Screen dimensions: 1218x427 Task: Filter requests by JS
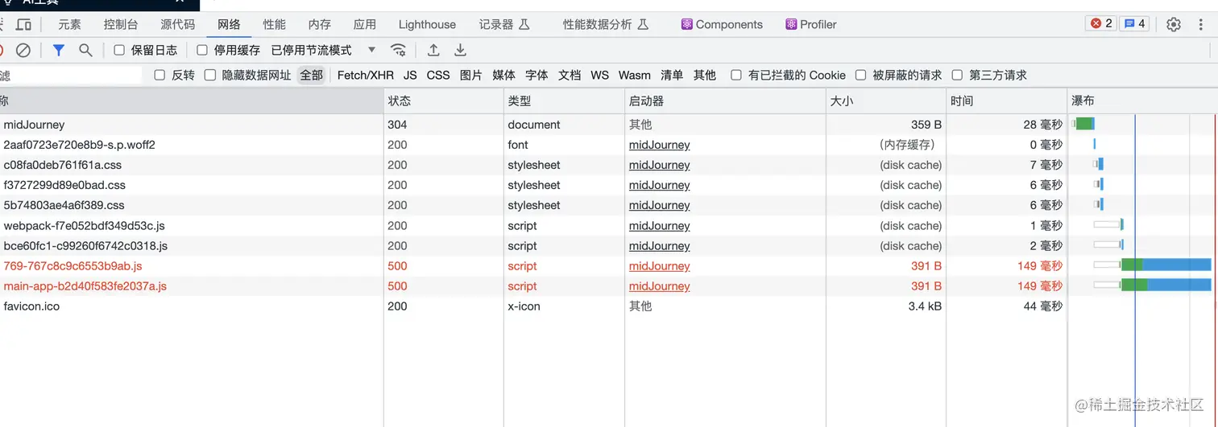[x=410, y=75]
